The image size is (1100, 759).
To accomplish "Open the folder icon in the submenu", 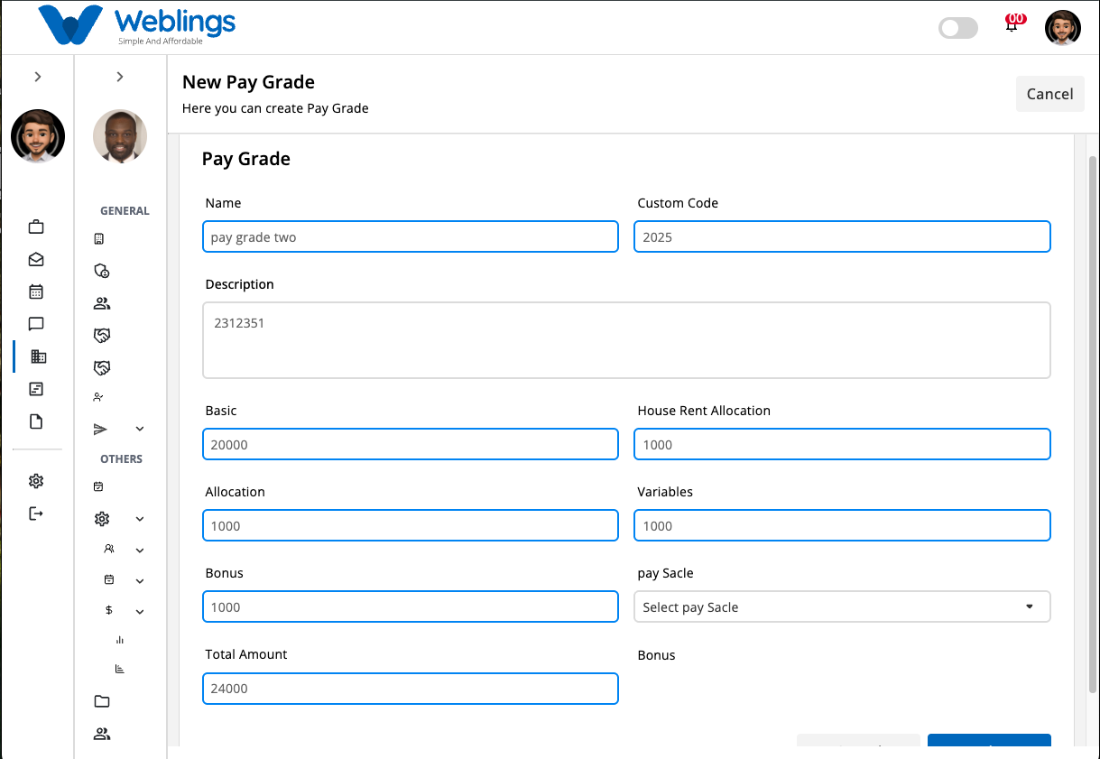I will click(102, 701).
